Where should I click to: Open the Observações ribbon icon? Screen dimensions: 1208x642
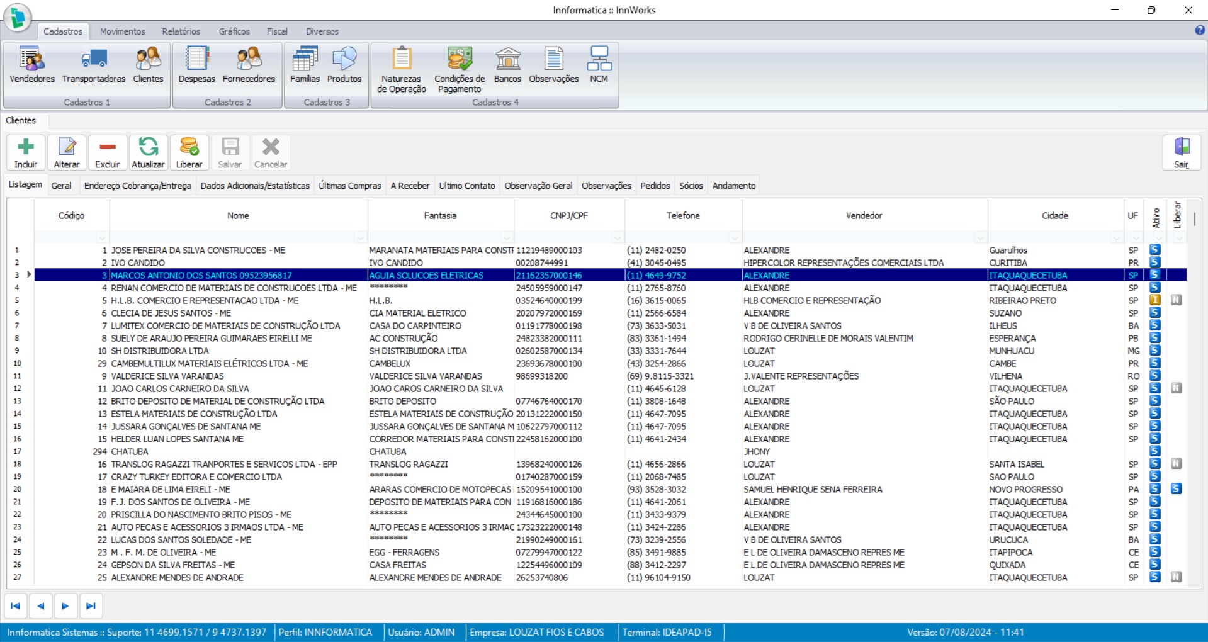point(554,66)
